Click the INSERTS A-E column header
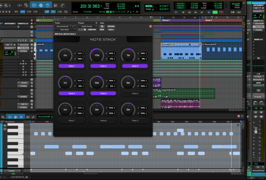Screen dimensions: 266x180 [x=23, y=24]
